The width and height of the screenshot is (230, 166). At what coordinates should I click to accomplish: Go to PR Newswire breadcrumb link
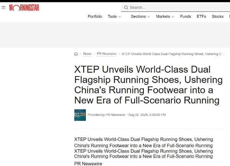coord(107,54)
